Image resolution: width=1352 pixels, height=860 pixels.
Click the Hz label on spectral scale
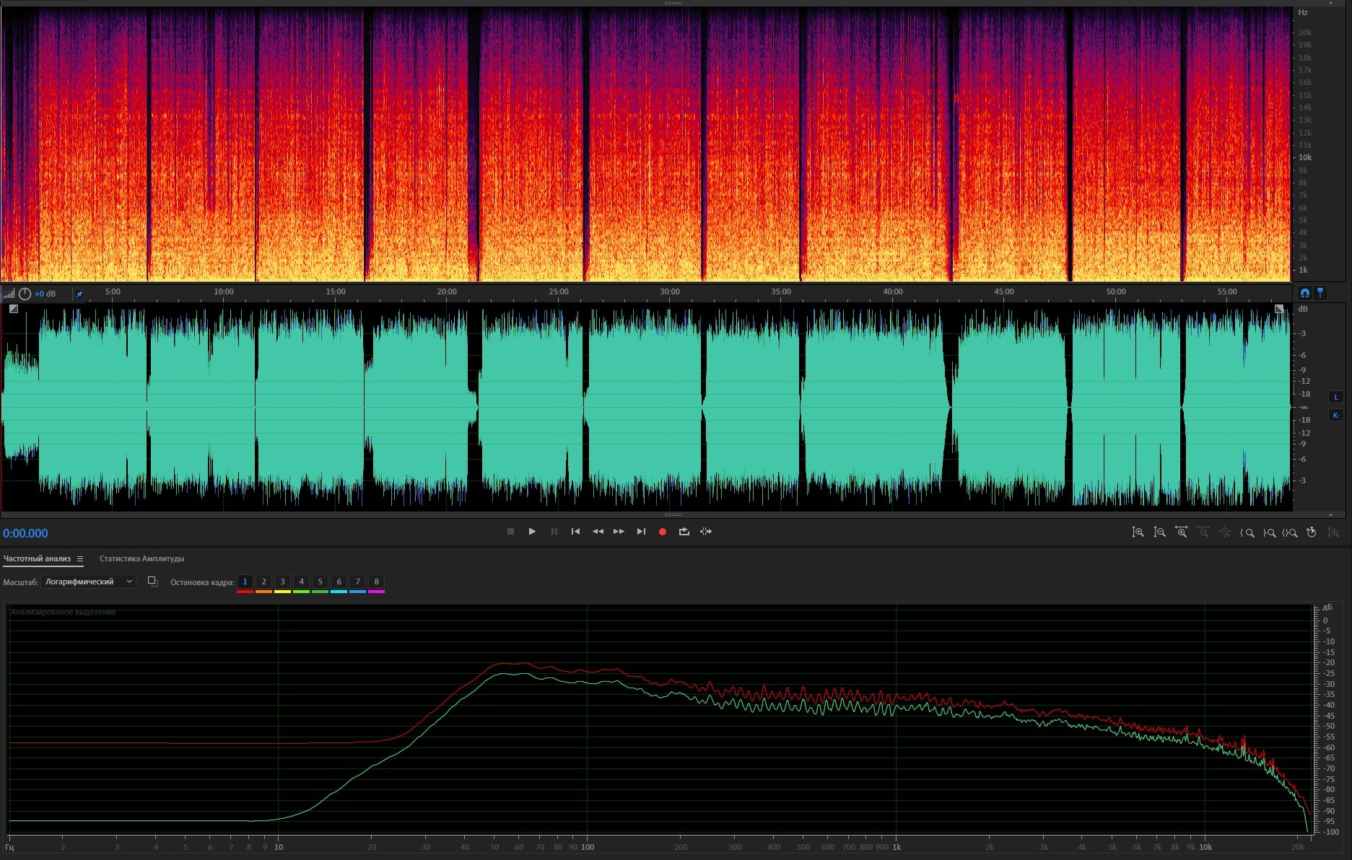pyautogui.click(x=1303, y=12)
